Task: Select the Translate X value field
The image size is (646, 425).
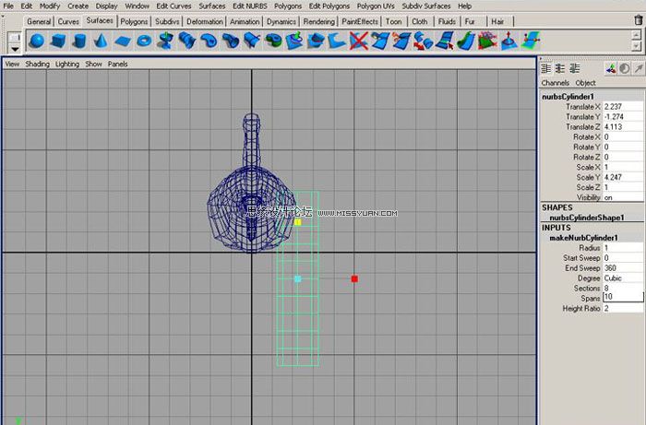Action: pos(622,107)
